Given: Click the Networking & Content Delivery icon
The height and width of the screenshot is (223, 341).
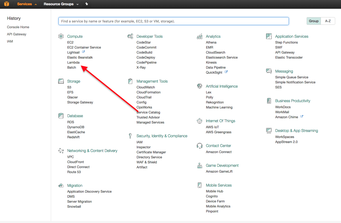Looking at the screenshot, I should pos(61,151).
